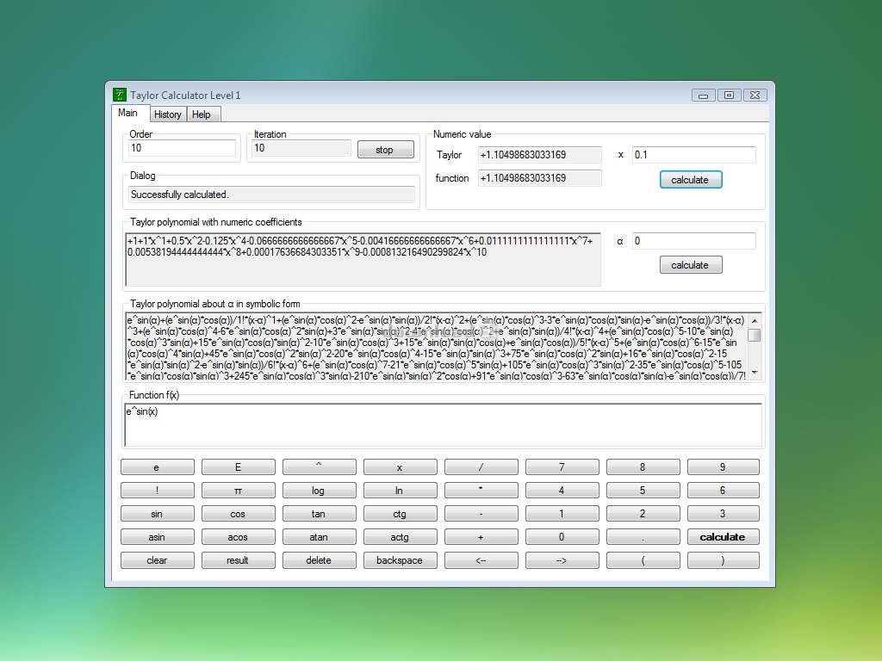The image size is (882, 661).
Task: Click the Function f(x) text area
Action: (443, 424)
